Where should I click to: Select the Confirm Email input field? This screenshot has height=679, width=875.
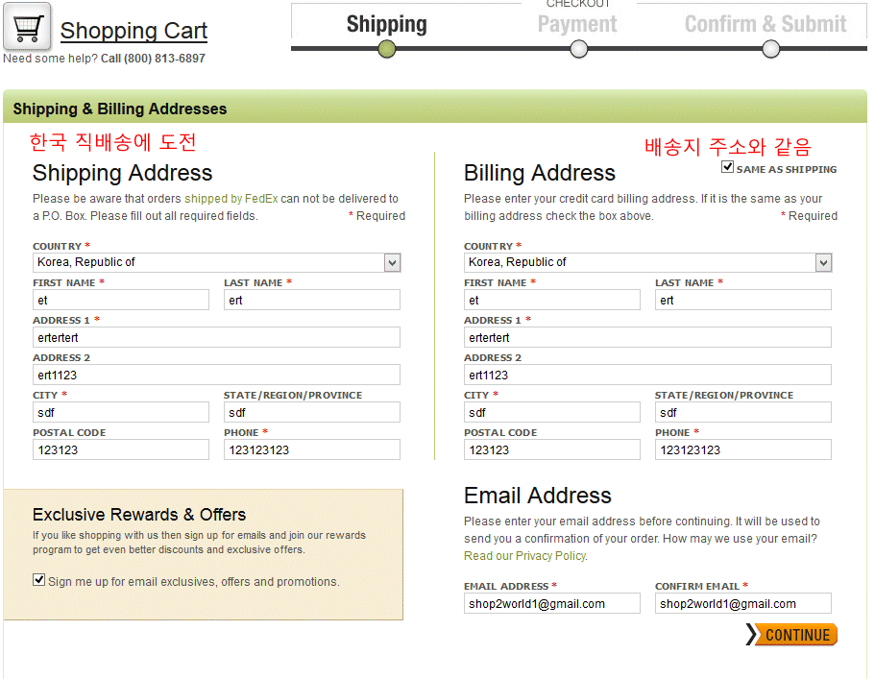742,604
